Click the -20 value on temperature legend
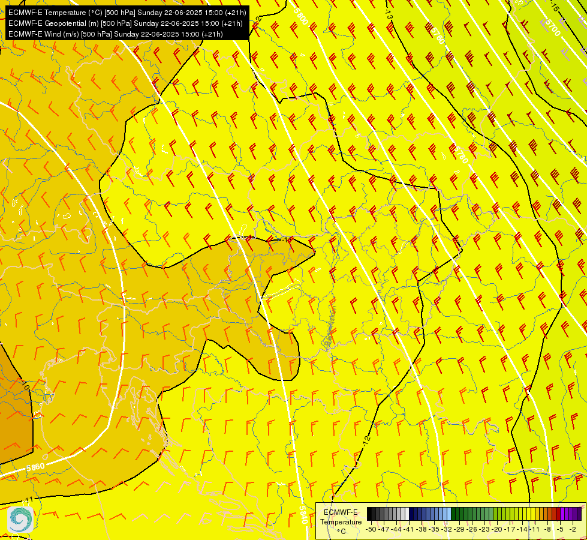Image resolution: width=587 pixels, height=540 pixels. pos(497,529)
